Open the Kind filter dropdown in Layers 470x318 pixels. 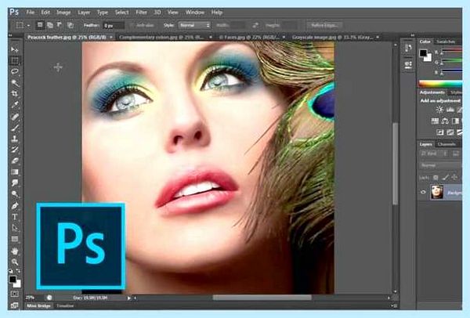point(433,154)
